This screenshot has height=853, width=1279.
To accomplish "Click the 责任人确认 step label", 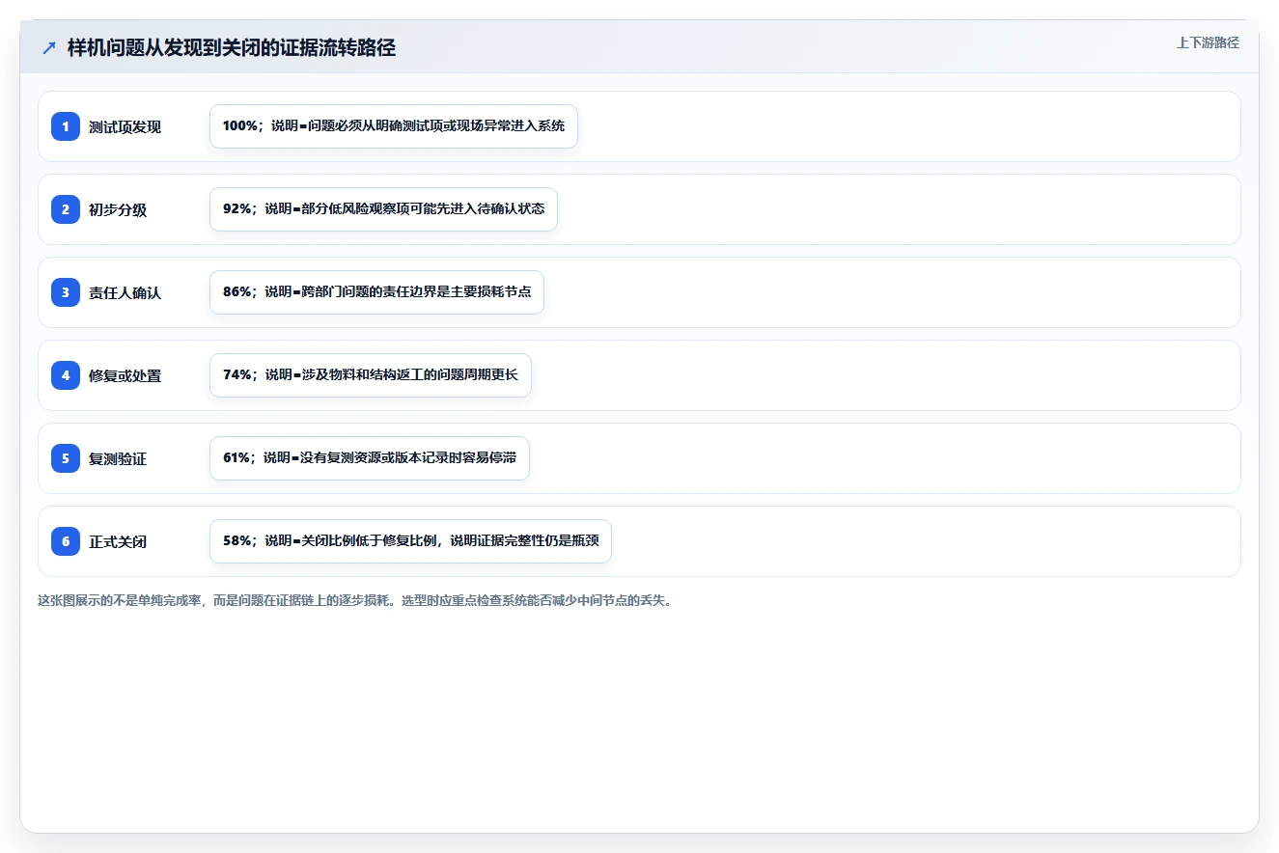I will (125, 293).
